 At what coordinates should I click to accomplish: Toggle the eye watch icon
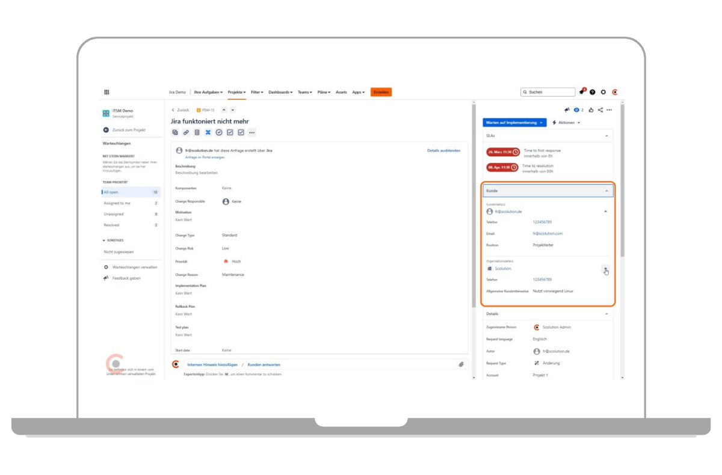576,110
